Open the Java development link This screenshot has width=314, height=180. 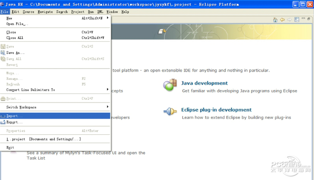pos(204,83)
